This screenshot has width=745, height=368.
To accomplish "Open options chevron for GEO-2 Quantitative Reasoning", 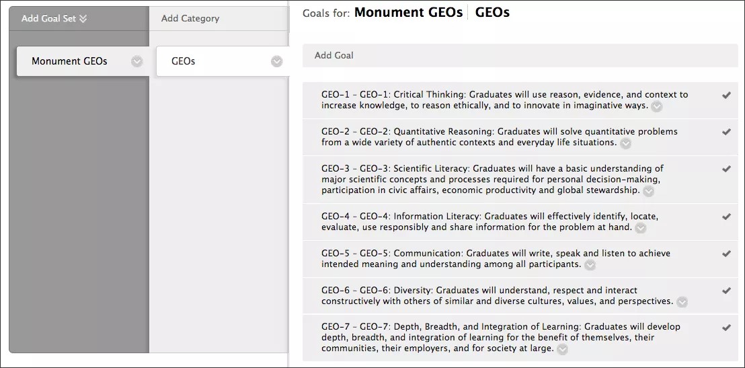I will (x=626, y=143).
